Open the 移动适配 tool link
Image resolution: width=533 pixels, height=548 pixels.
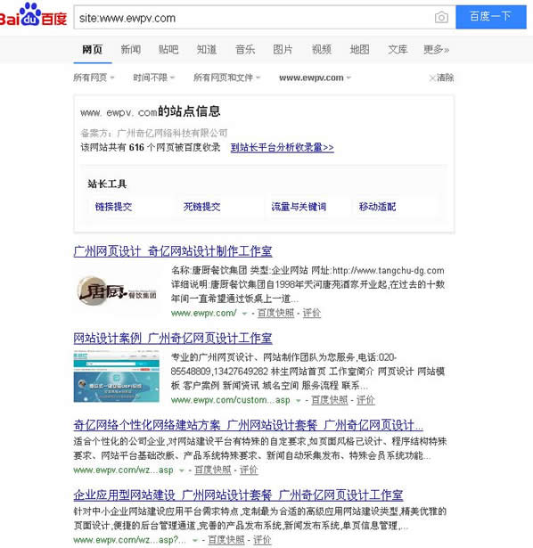pos(378,207)
